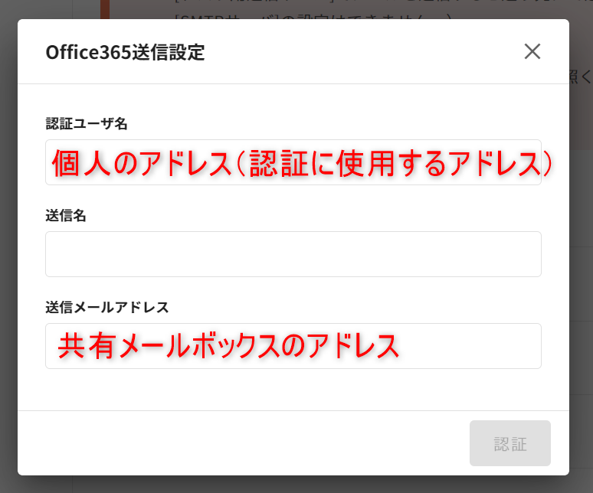
Task: Select the 送信メールアドレス input field
Action: coord(293,346)
